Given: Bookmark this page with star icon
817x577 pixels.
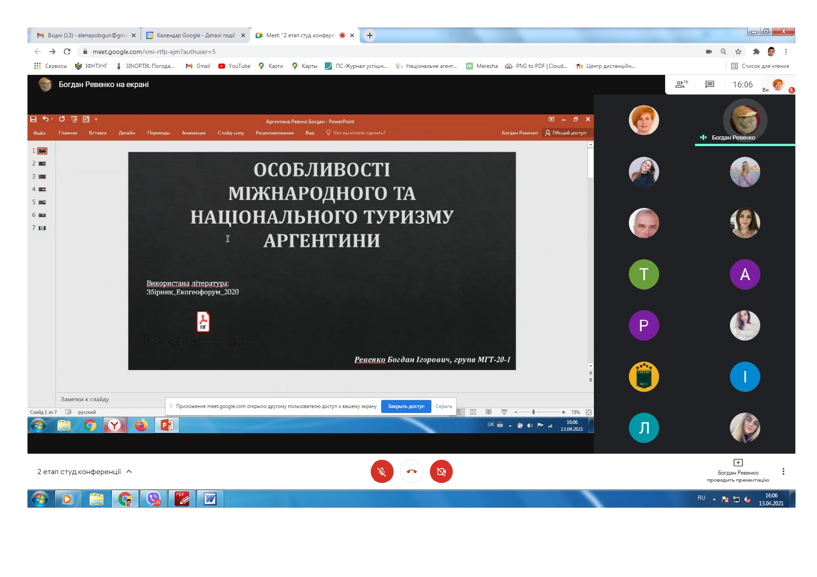Looking at the screenshot, I should [738, 52].
